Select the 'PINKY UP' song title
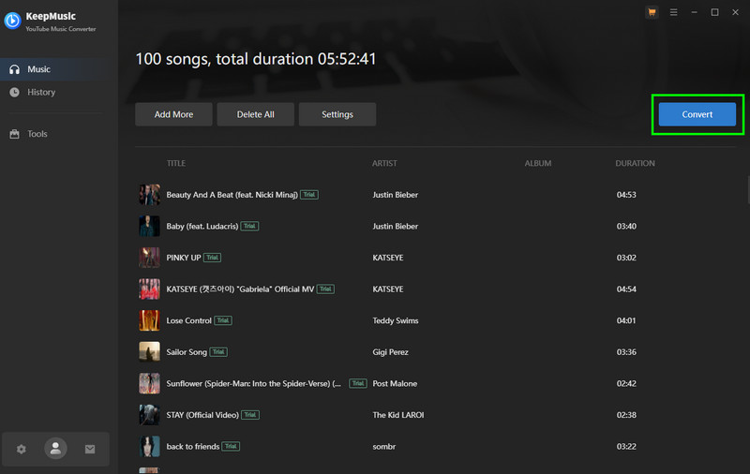 184,258
